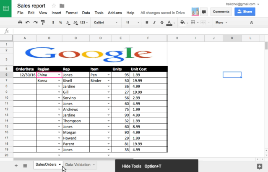Click the vertical scrollbar thumb

[x=266, y=46]
